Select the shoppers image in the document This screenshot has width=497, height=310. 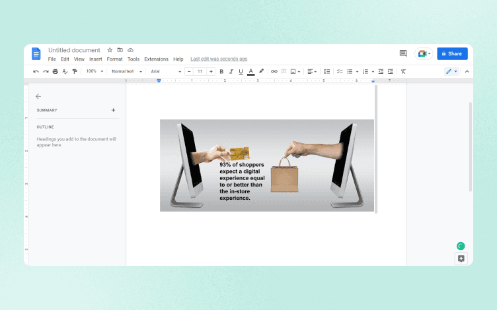point(267,166)
